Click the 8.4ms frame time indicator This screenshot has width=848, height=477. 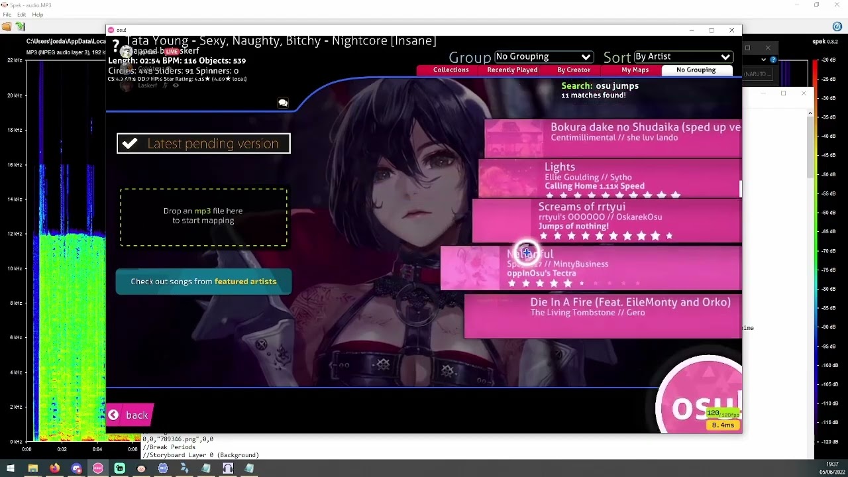coord(723,425)
